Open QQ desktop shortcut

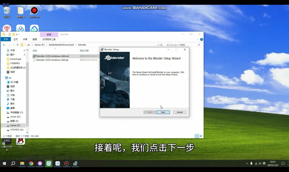[x=21, y=143]
